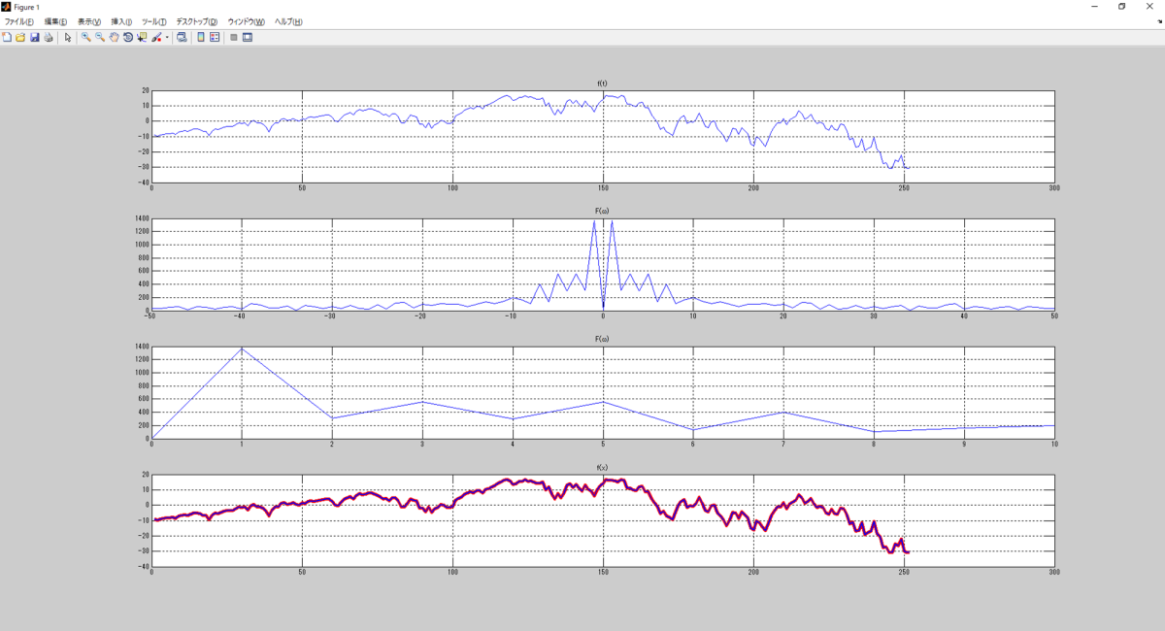The width and height of the screenshot is (1165, 631).
Task: Click the New Figure icon
Action: click(x=7, y=37)
